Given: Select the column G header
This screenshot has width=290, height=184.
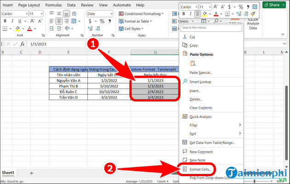Looking at the screenshot, I should 156,52.
